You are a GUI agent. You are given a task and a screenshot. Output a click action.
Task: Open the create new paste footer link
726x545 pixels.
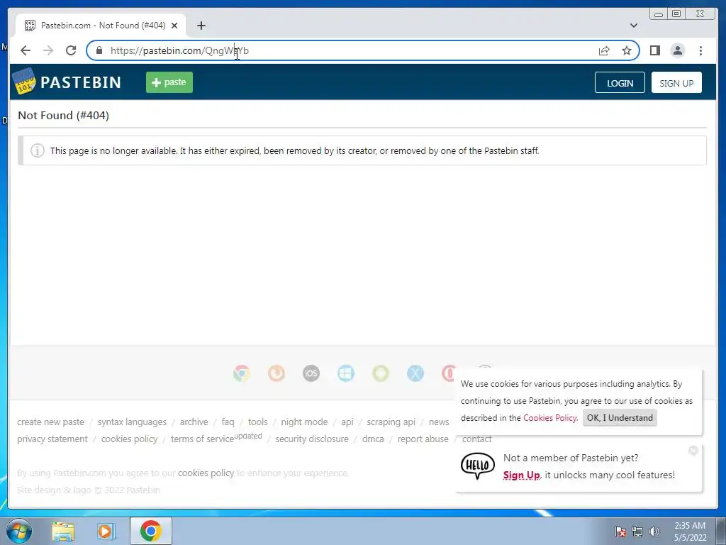(x=51, y=422)
